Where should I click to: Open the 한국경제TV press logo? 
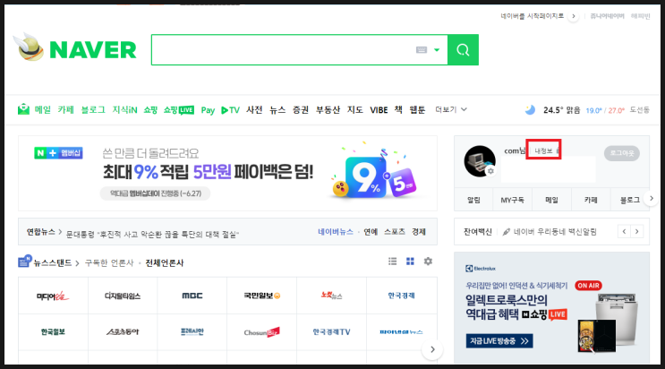331,332
